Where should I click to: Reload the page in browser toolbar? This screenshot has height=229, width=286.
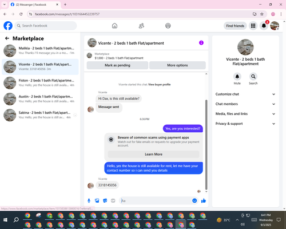21,14
